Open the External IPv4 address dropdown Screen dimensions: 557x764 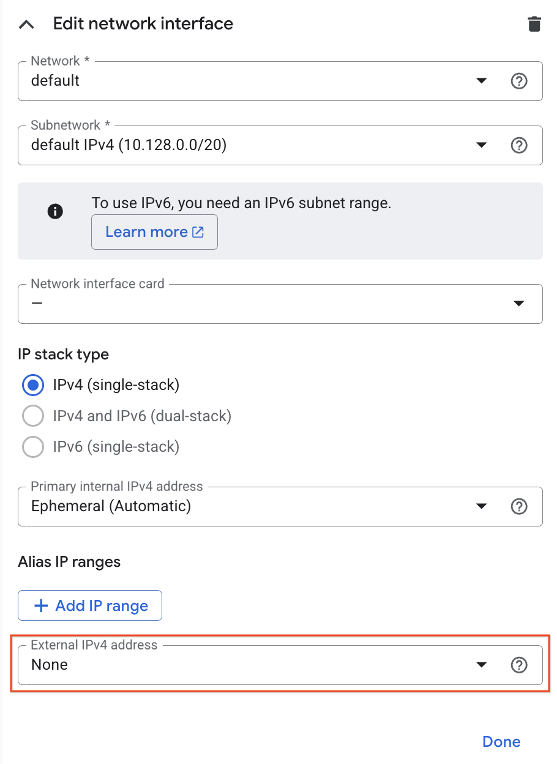[482, 665]
